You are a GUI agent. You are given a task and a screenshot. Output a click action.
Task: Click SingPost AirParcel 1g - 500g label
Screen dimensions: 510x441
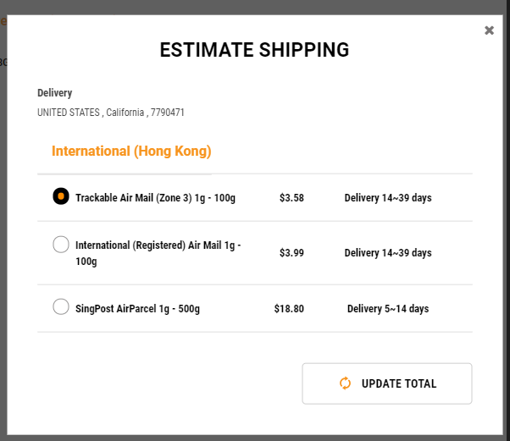137,308
